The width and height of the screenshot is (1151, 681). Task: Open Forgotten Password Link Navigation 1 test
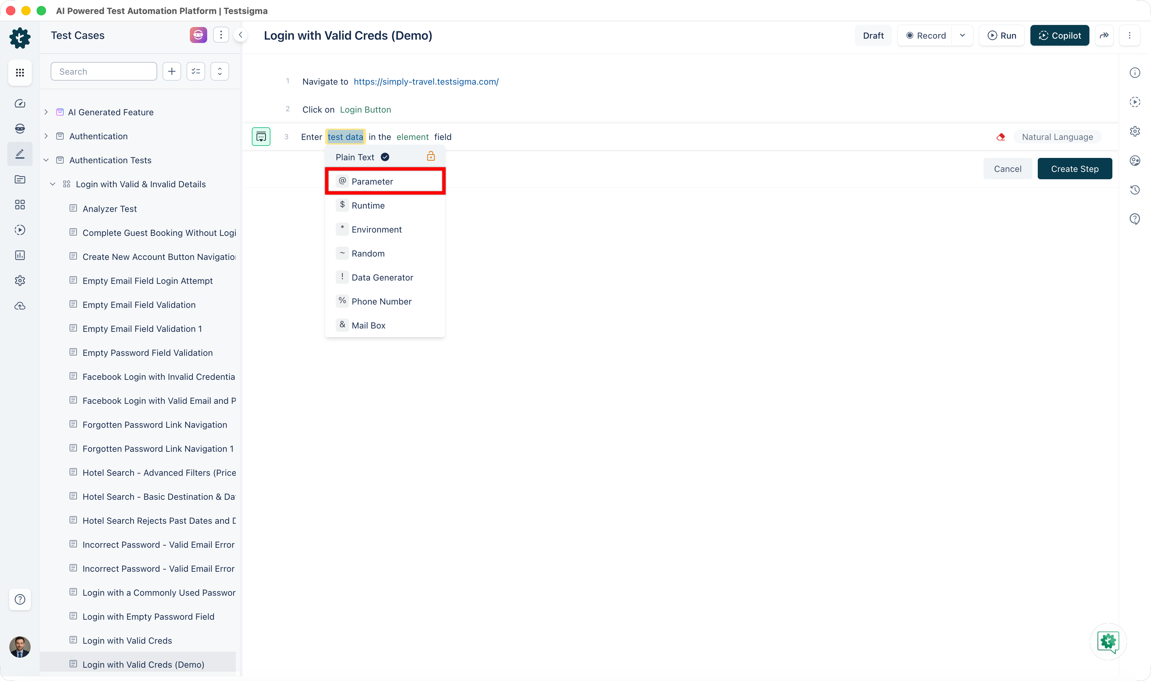point(158,449)
